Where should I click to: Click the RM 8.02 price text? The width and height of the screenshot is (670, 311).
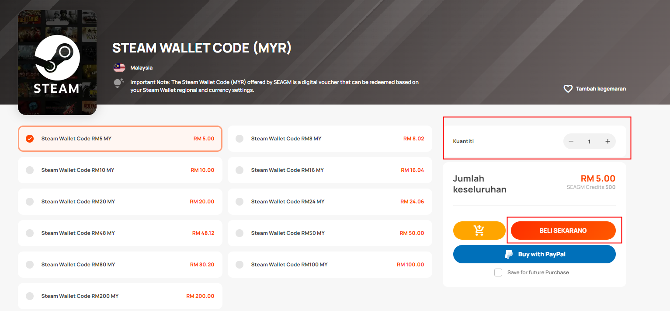[x=414, y=139]
